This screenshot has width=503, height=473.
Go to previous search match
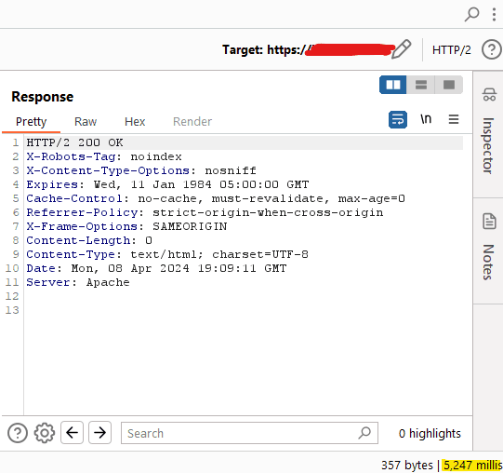point(73,433)
